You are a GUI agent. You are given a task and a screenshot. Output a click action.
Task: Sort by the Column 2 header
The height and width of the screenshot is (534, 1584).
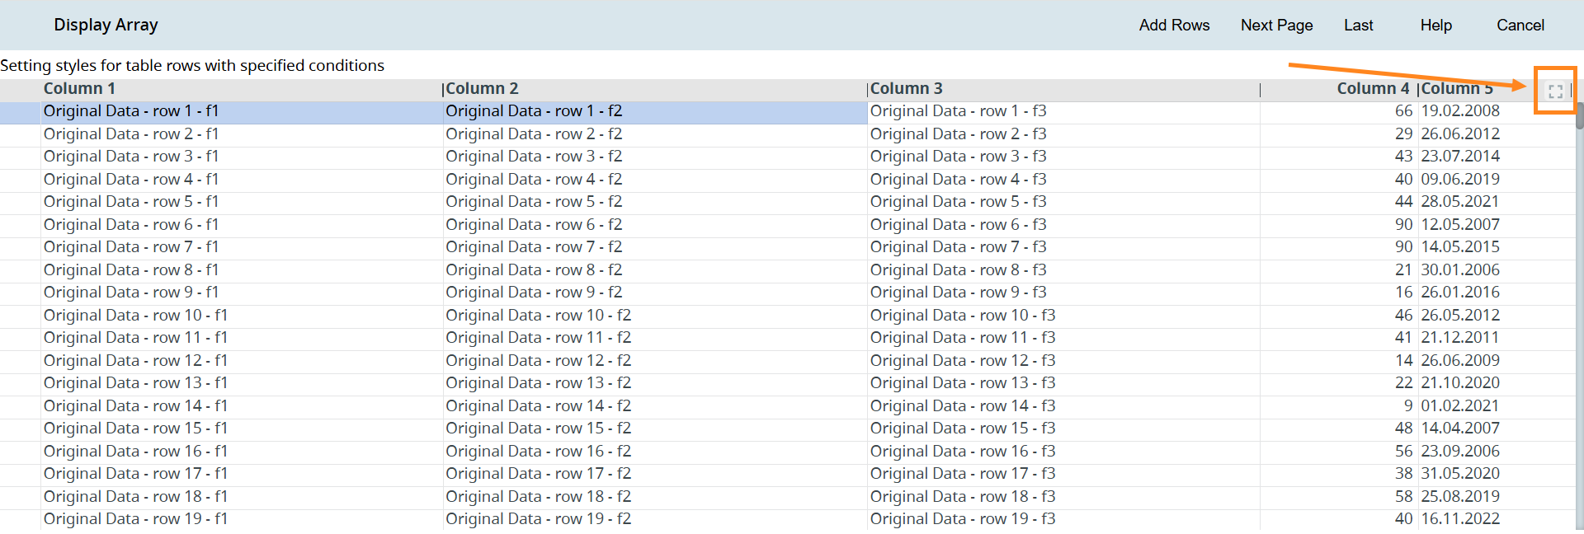click(x=482, y=89)
